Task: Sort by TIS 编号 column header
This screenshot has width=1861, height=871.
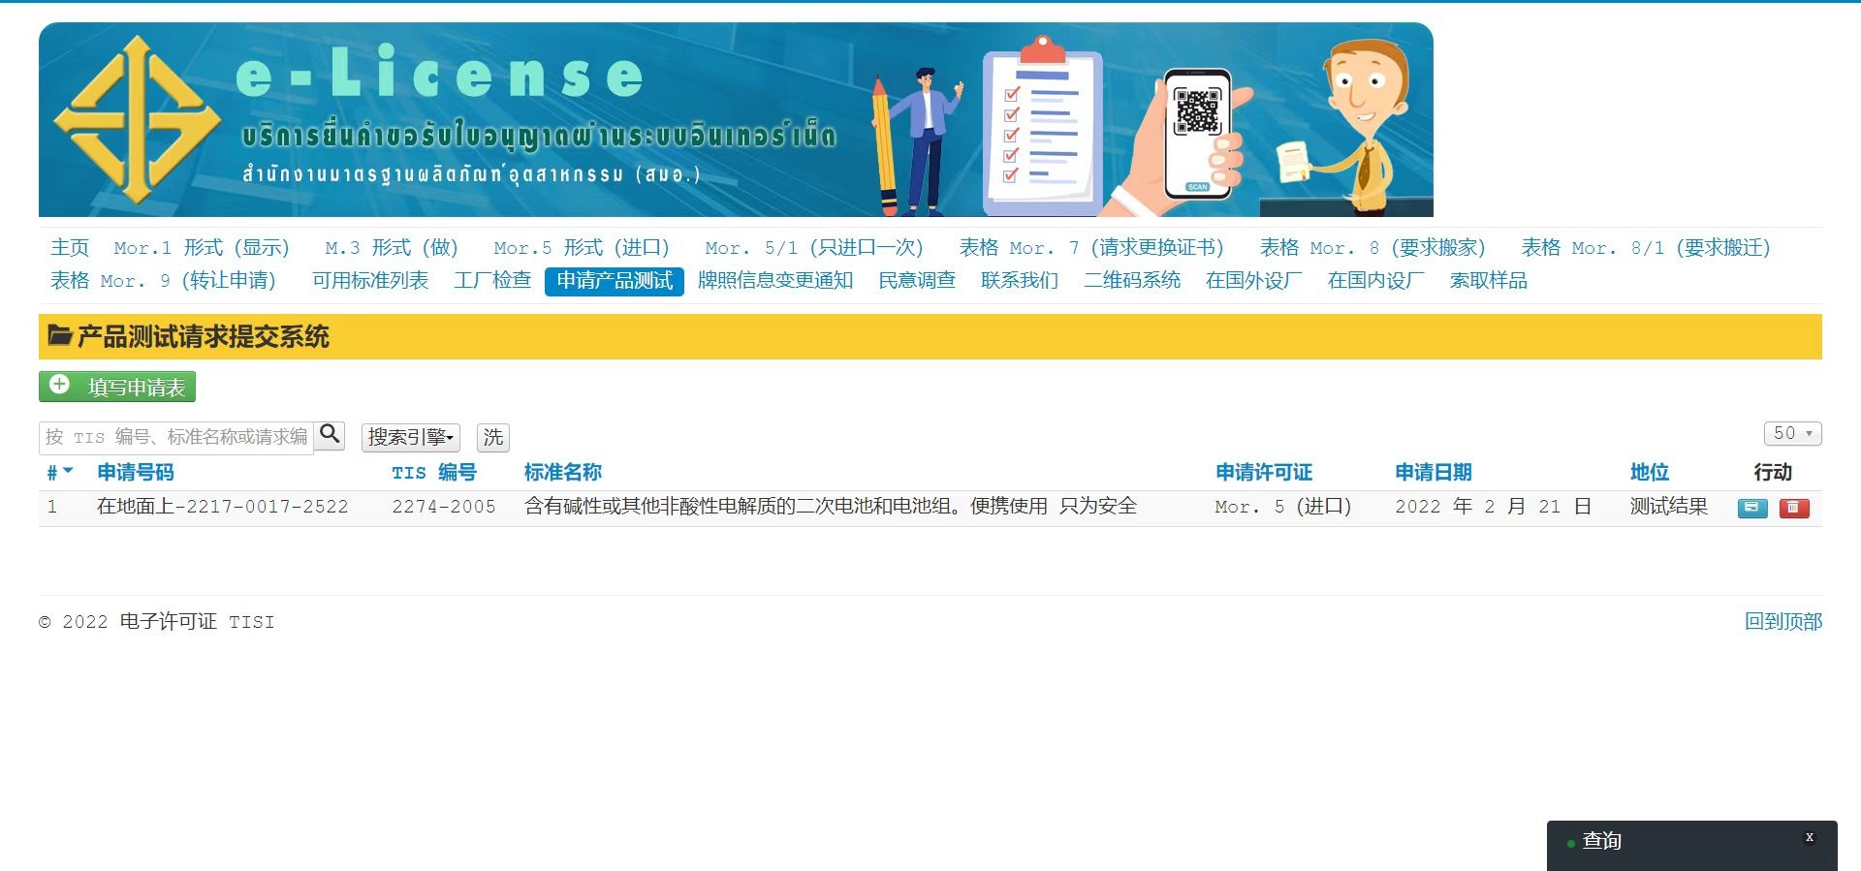Action: (x=434, y=473)
